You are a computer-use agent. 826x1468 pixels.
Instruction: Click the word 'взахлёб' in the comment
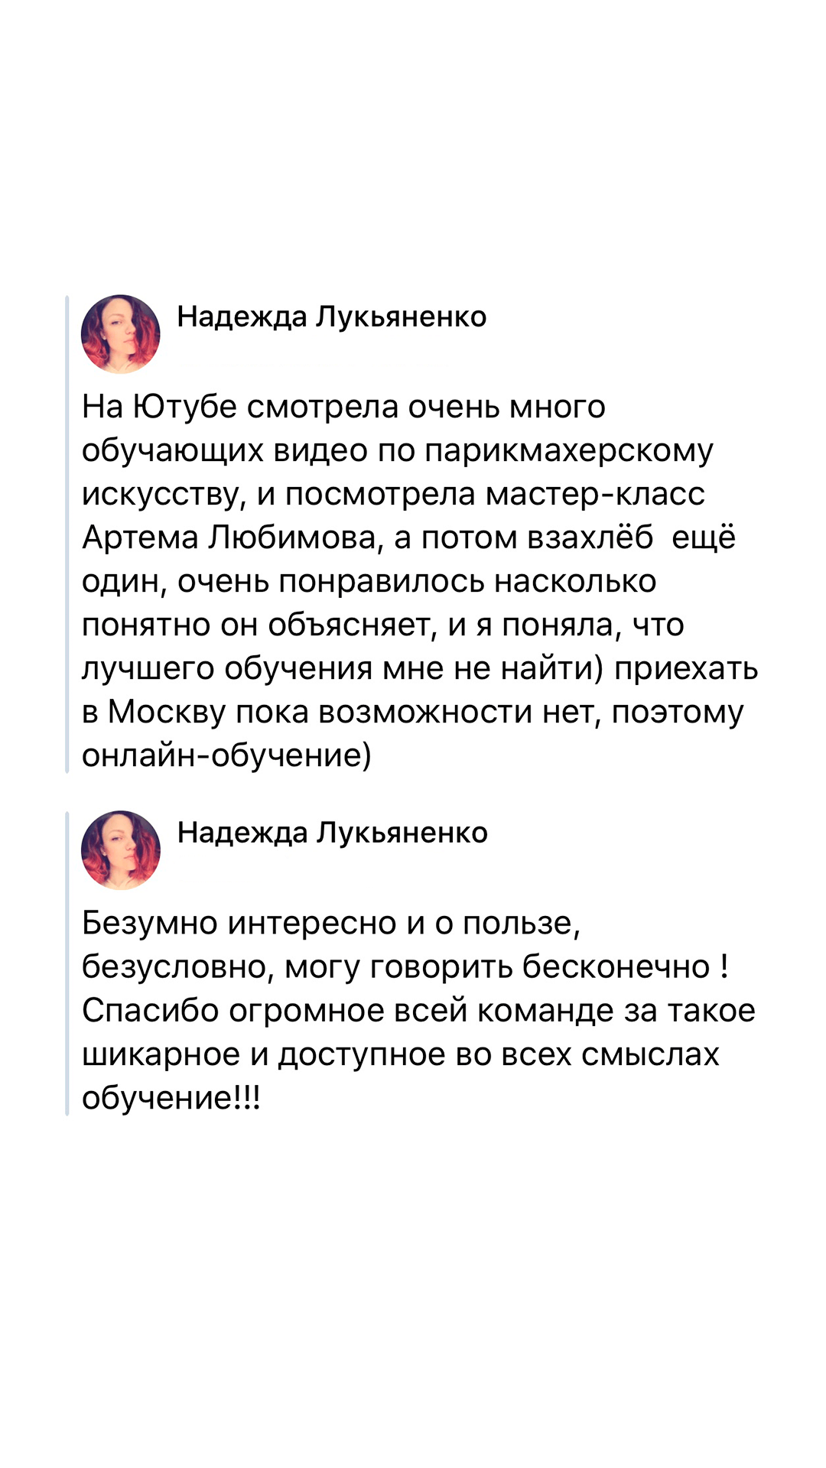click(590, 538)
